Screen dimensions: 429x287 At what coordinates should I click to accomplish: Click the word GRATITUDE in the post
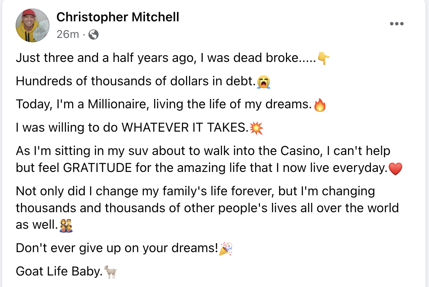pyautogui.click(x=98, y=168)
